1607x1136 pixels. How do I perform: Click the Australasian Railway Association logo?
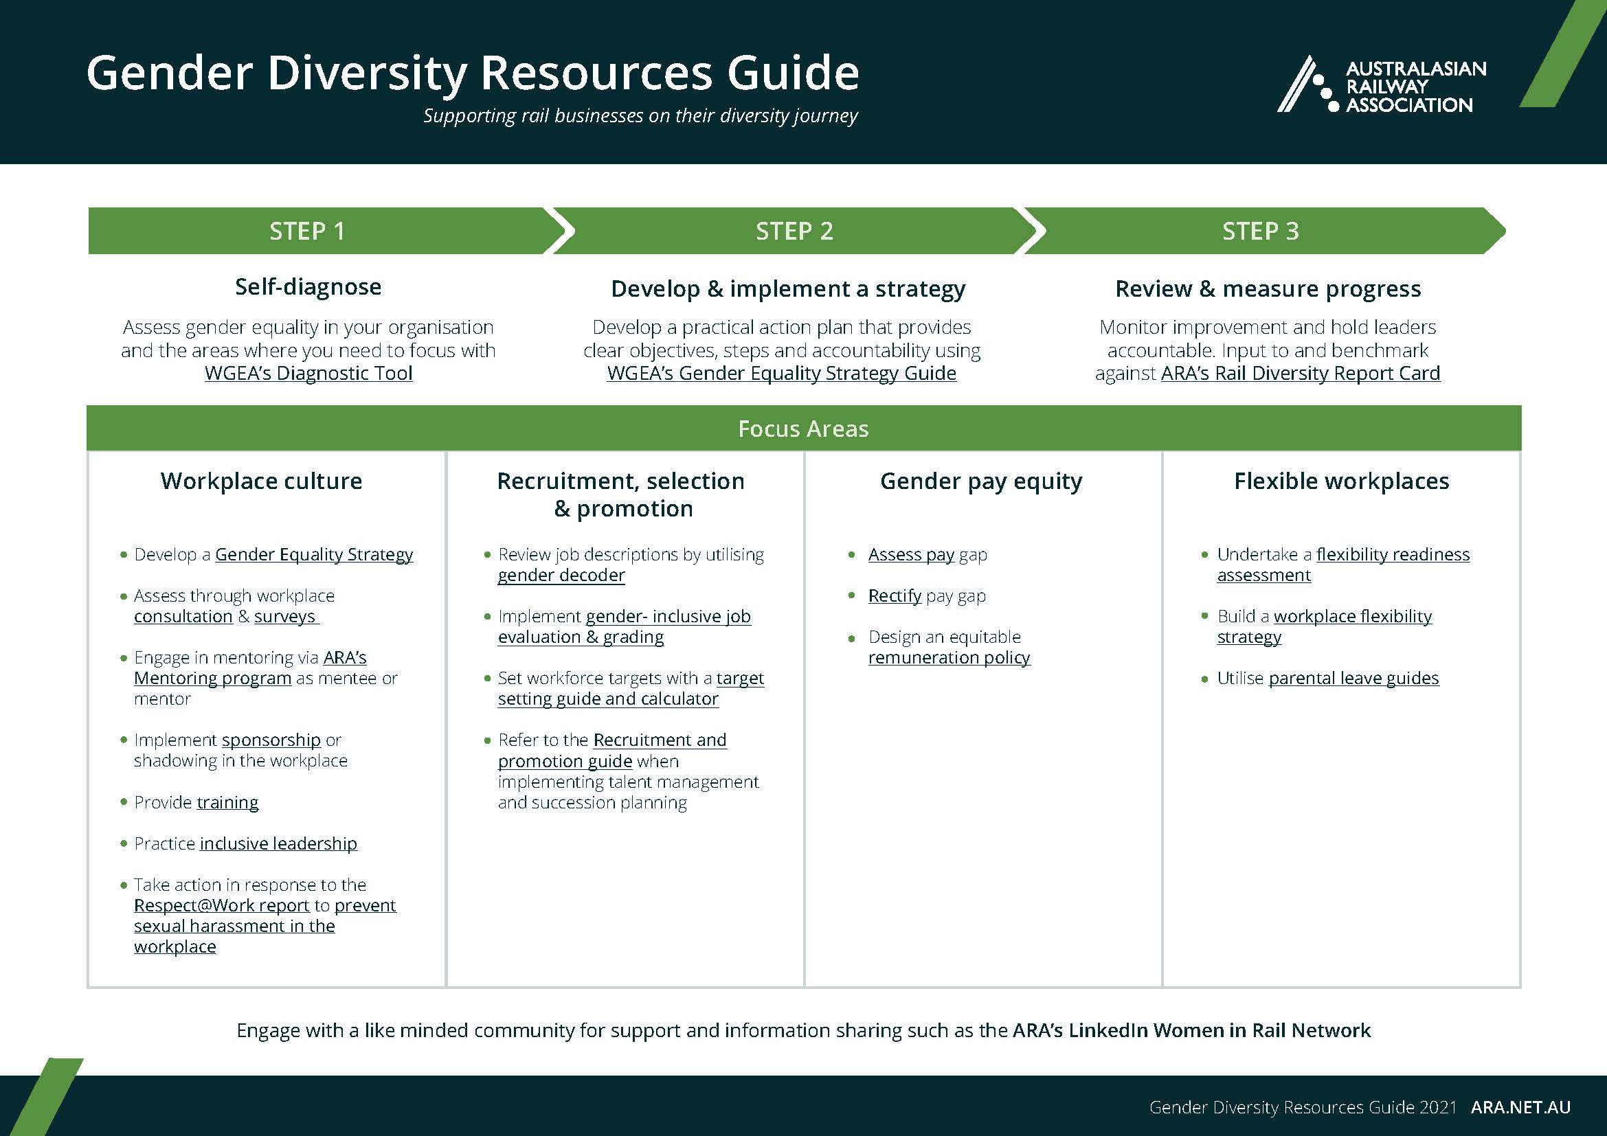click(1381, 86)
